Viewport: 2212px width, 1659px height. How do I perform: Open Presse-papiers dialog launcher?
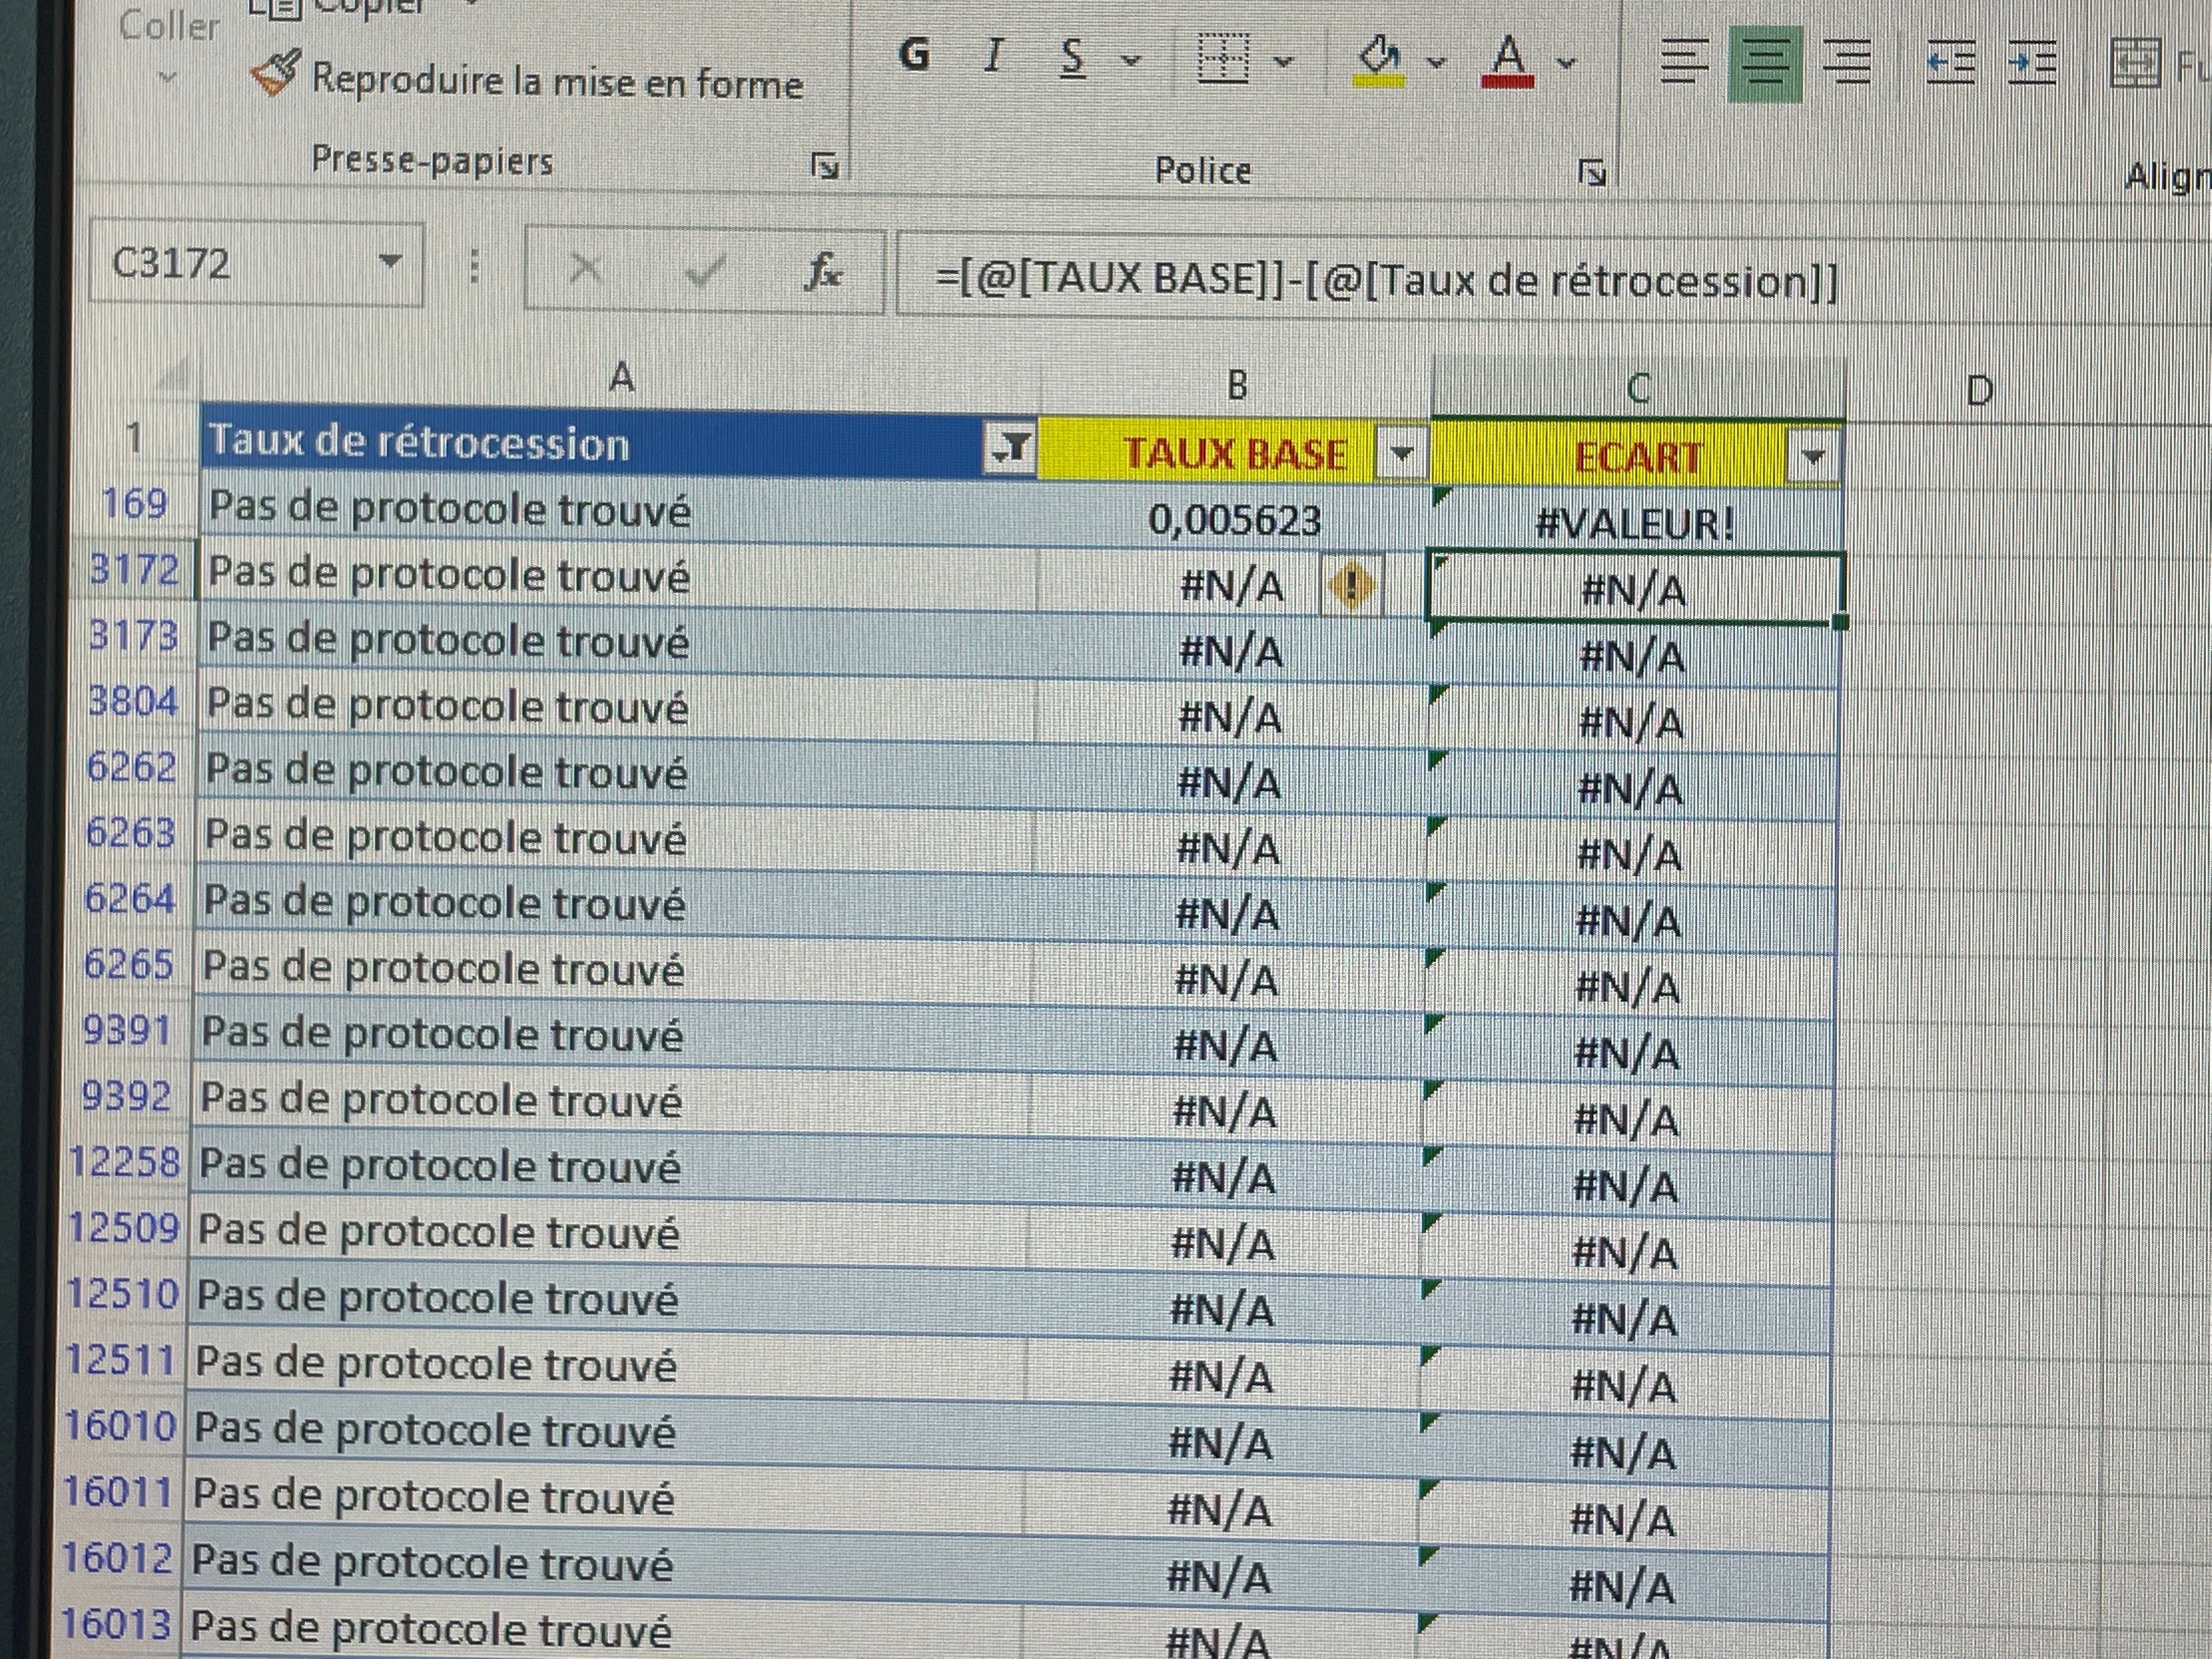coord(825,166)
